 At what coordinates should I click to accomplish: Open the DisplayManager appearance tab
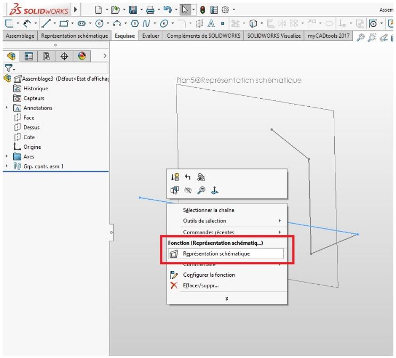coord(82,56)
